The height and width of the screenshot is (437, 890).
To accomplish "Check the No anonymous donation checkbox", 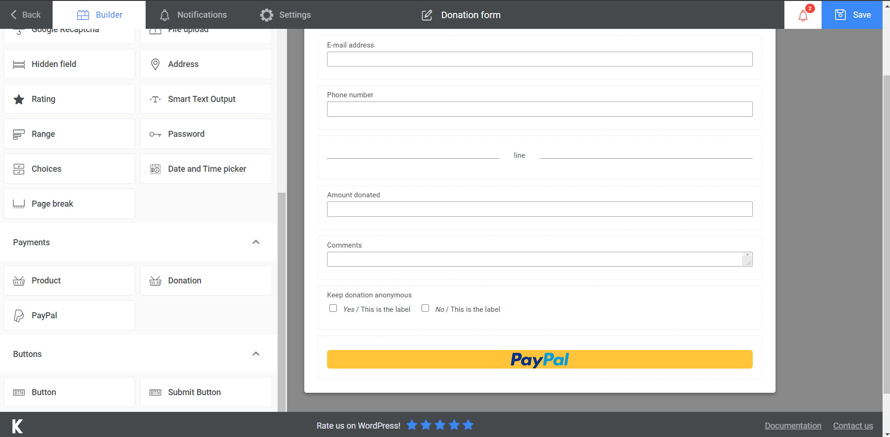I will [x=425, y=308].
